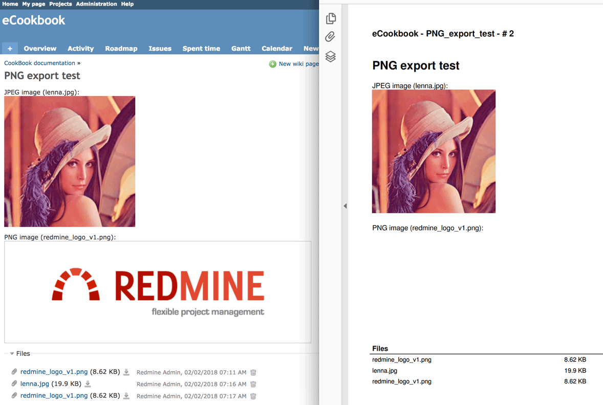Download first redmine_logo_v1.png uploaded 07:11 AM
603x405 pixels.
126,372
